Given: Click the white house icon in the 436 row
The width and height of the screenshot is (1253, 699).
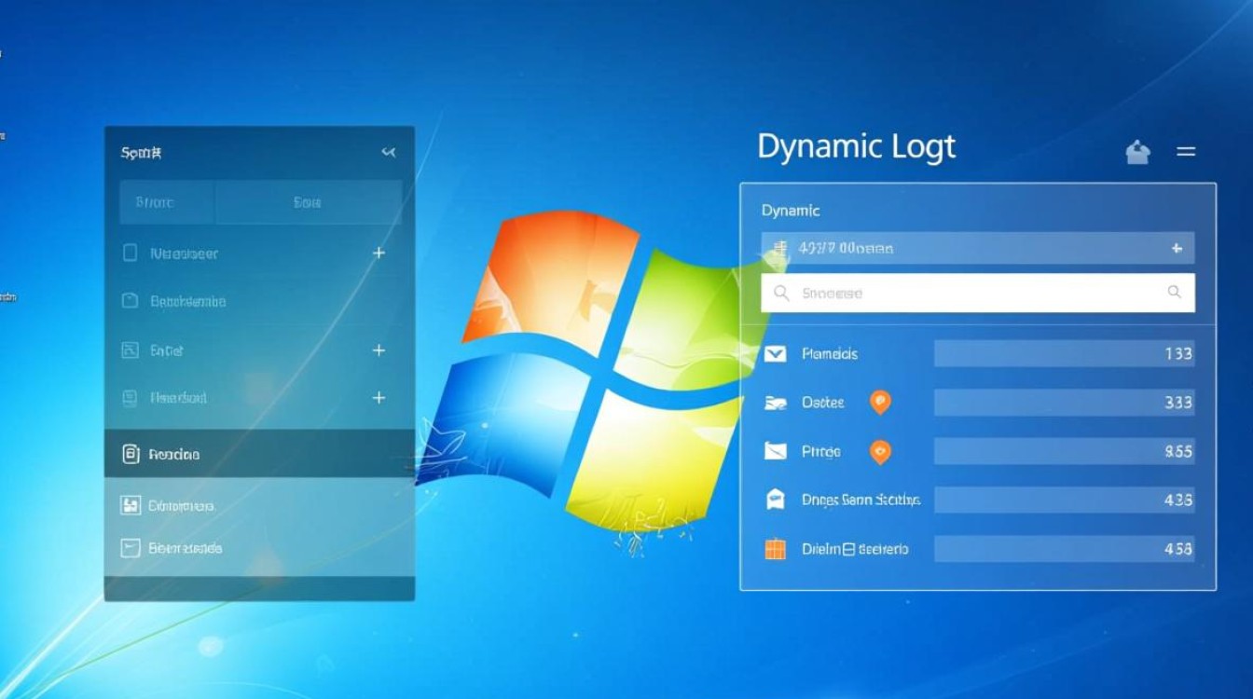Looking at the screenshot, I should [x=775, y=500].
